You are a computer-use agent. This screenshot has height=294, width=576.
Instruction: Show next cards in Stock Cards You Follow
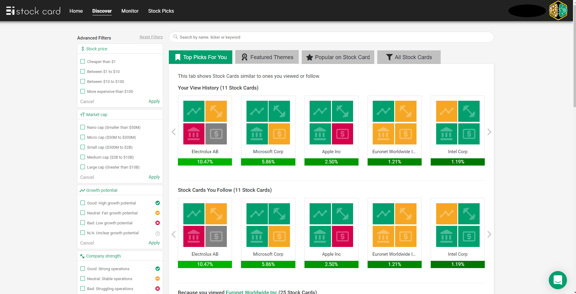pos(489,234)
